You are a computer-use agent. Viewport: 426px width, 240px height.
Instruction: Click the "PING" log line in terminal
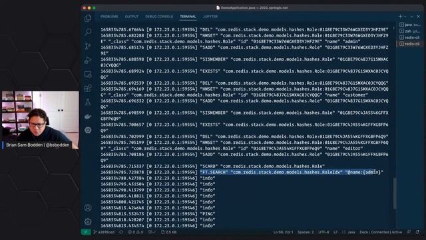pyautogui.click(x=158, y=214)
